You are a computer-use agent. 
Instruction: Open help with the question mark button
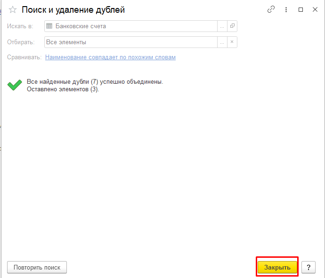coord(308,267)
